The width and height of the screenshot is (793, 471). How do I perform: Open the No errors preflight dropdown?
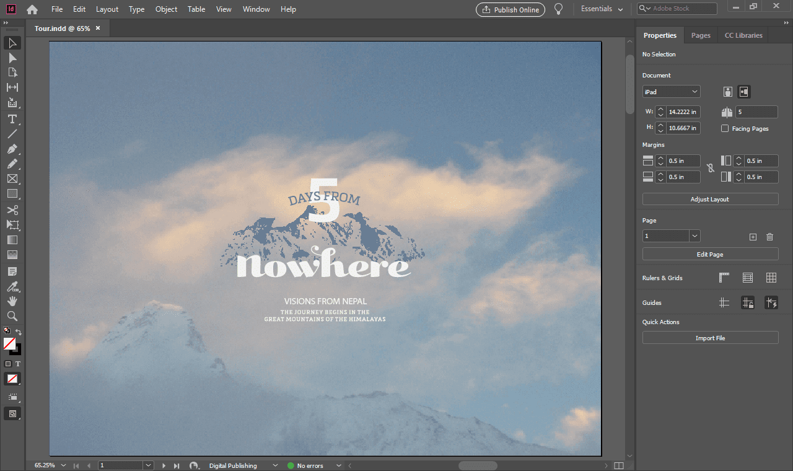click(x=338, y=465)
